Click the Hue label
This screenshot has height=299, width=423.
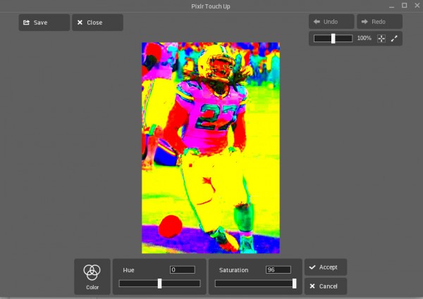tap(128, 270)
